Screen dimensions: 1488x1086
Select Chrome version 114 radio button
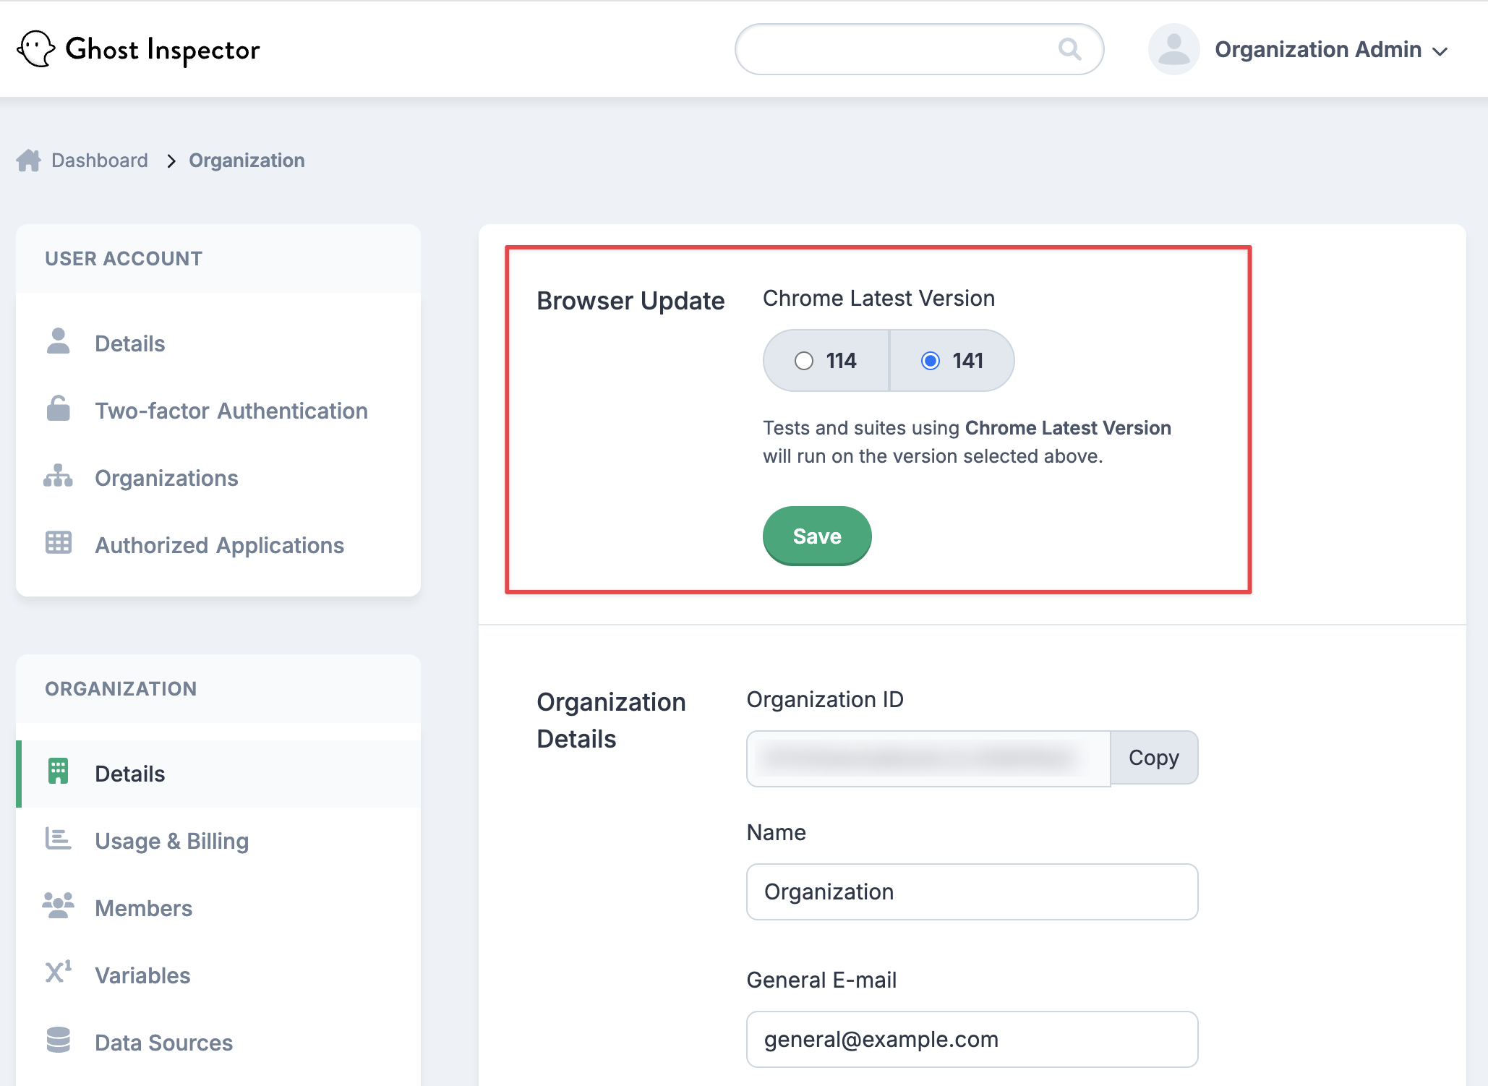(x=804, y=361)
